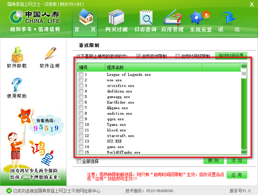Open 系统设置 gears icon
This screenshot has width=258, height=195.
pos(200,17)
